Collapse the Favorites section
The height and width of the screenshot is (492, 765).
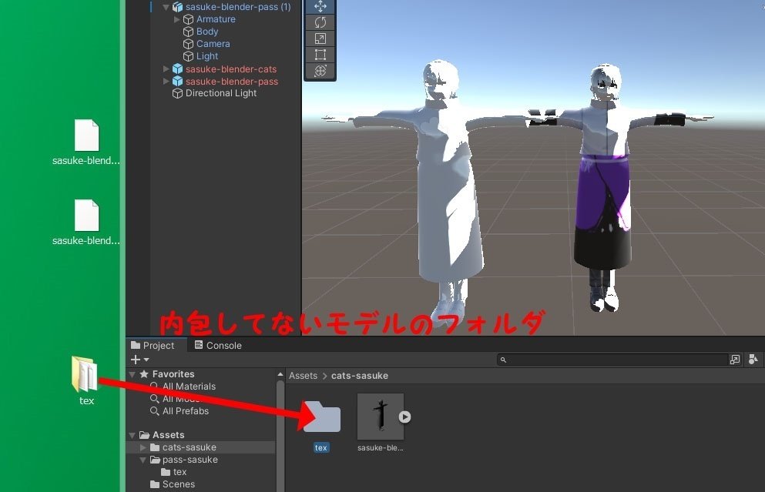(133, 374)
